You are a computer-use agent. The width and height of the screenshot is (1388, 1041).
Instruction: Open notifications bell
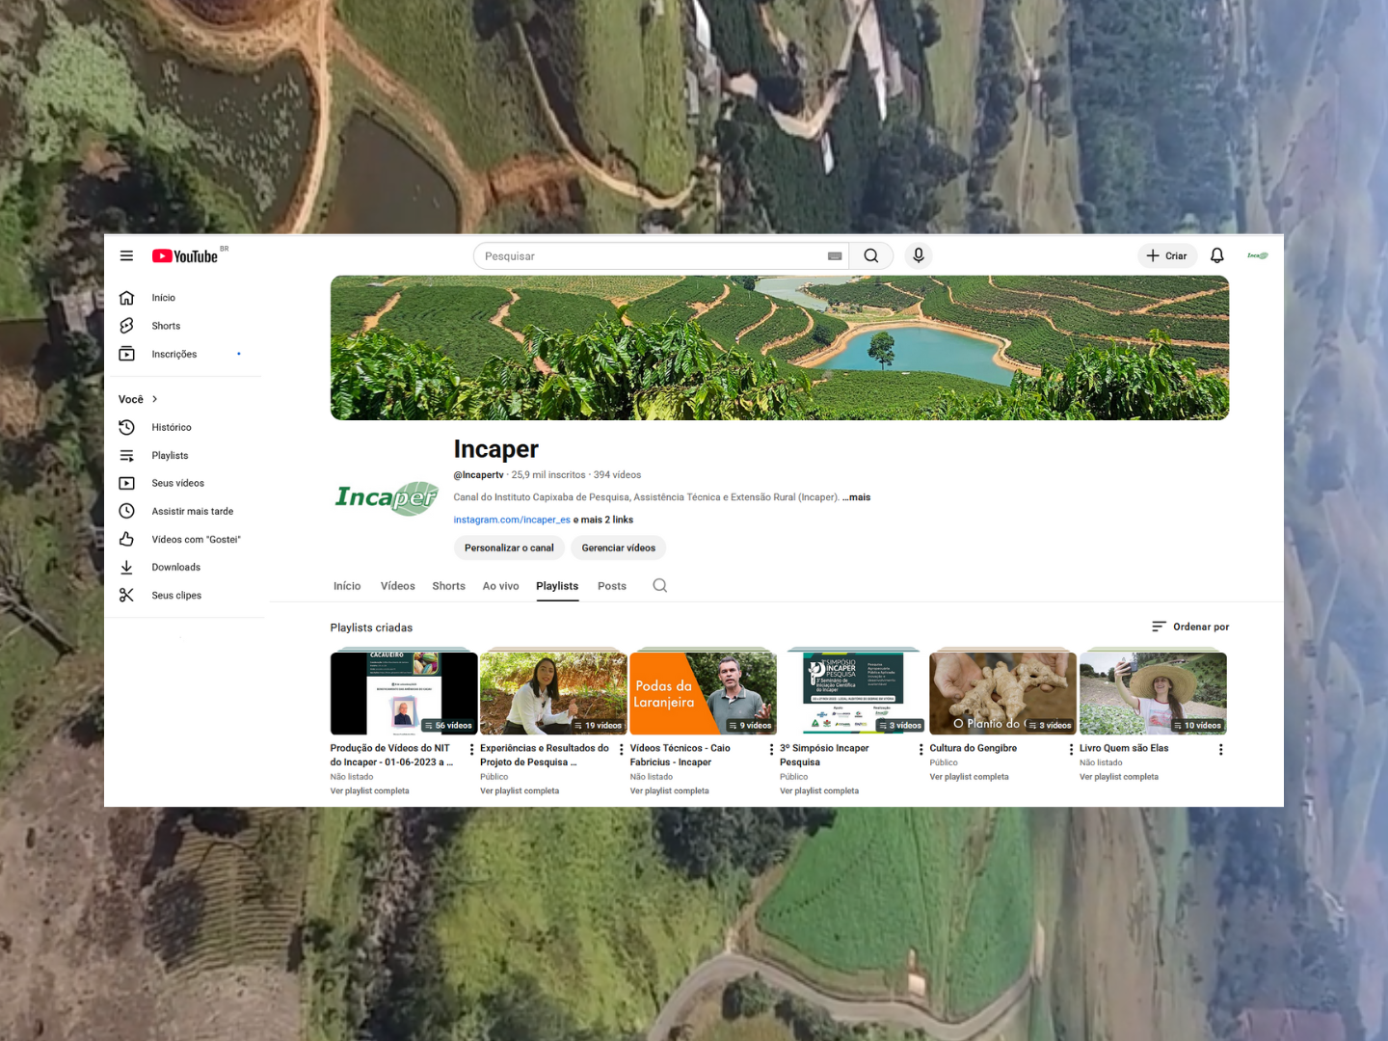point(1217,255)
